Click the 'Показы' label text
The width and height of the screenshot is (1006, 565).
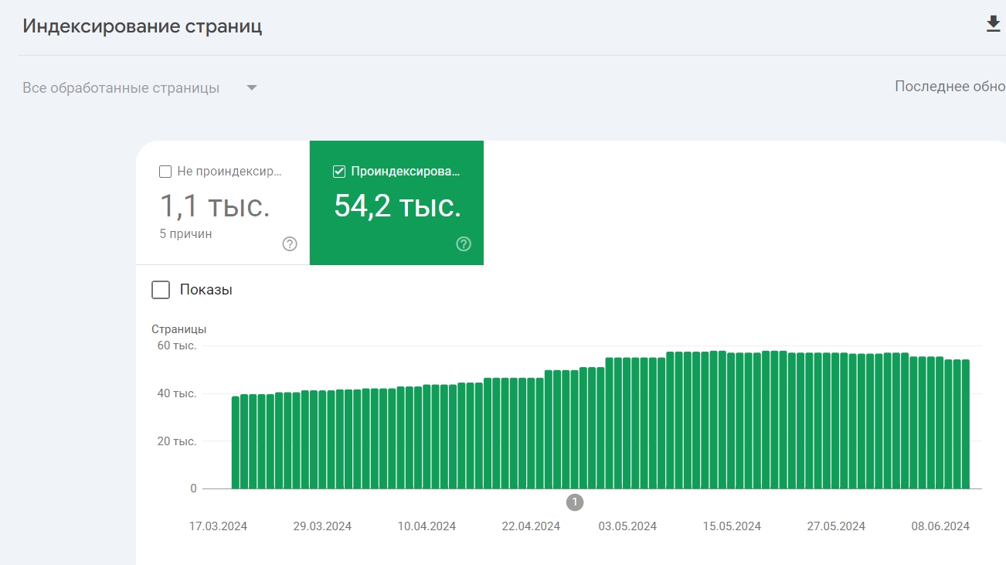point(206,290)
